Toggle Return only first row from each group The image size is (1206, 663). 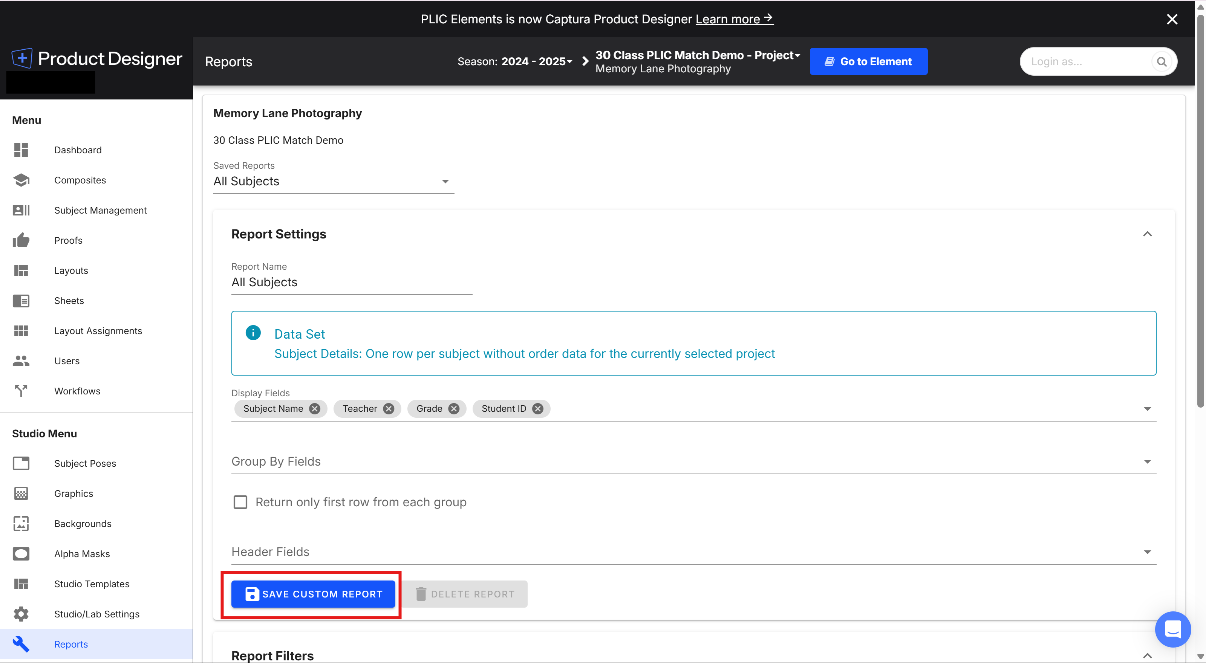tap(240, 502)
